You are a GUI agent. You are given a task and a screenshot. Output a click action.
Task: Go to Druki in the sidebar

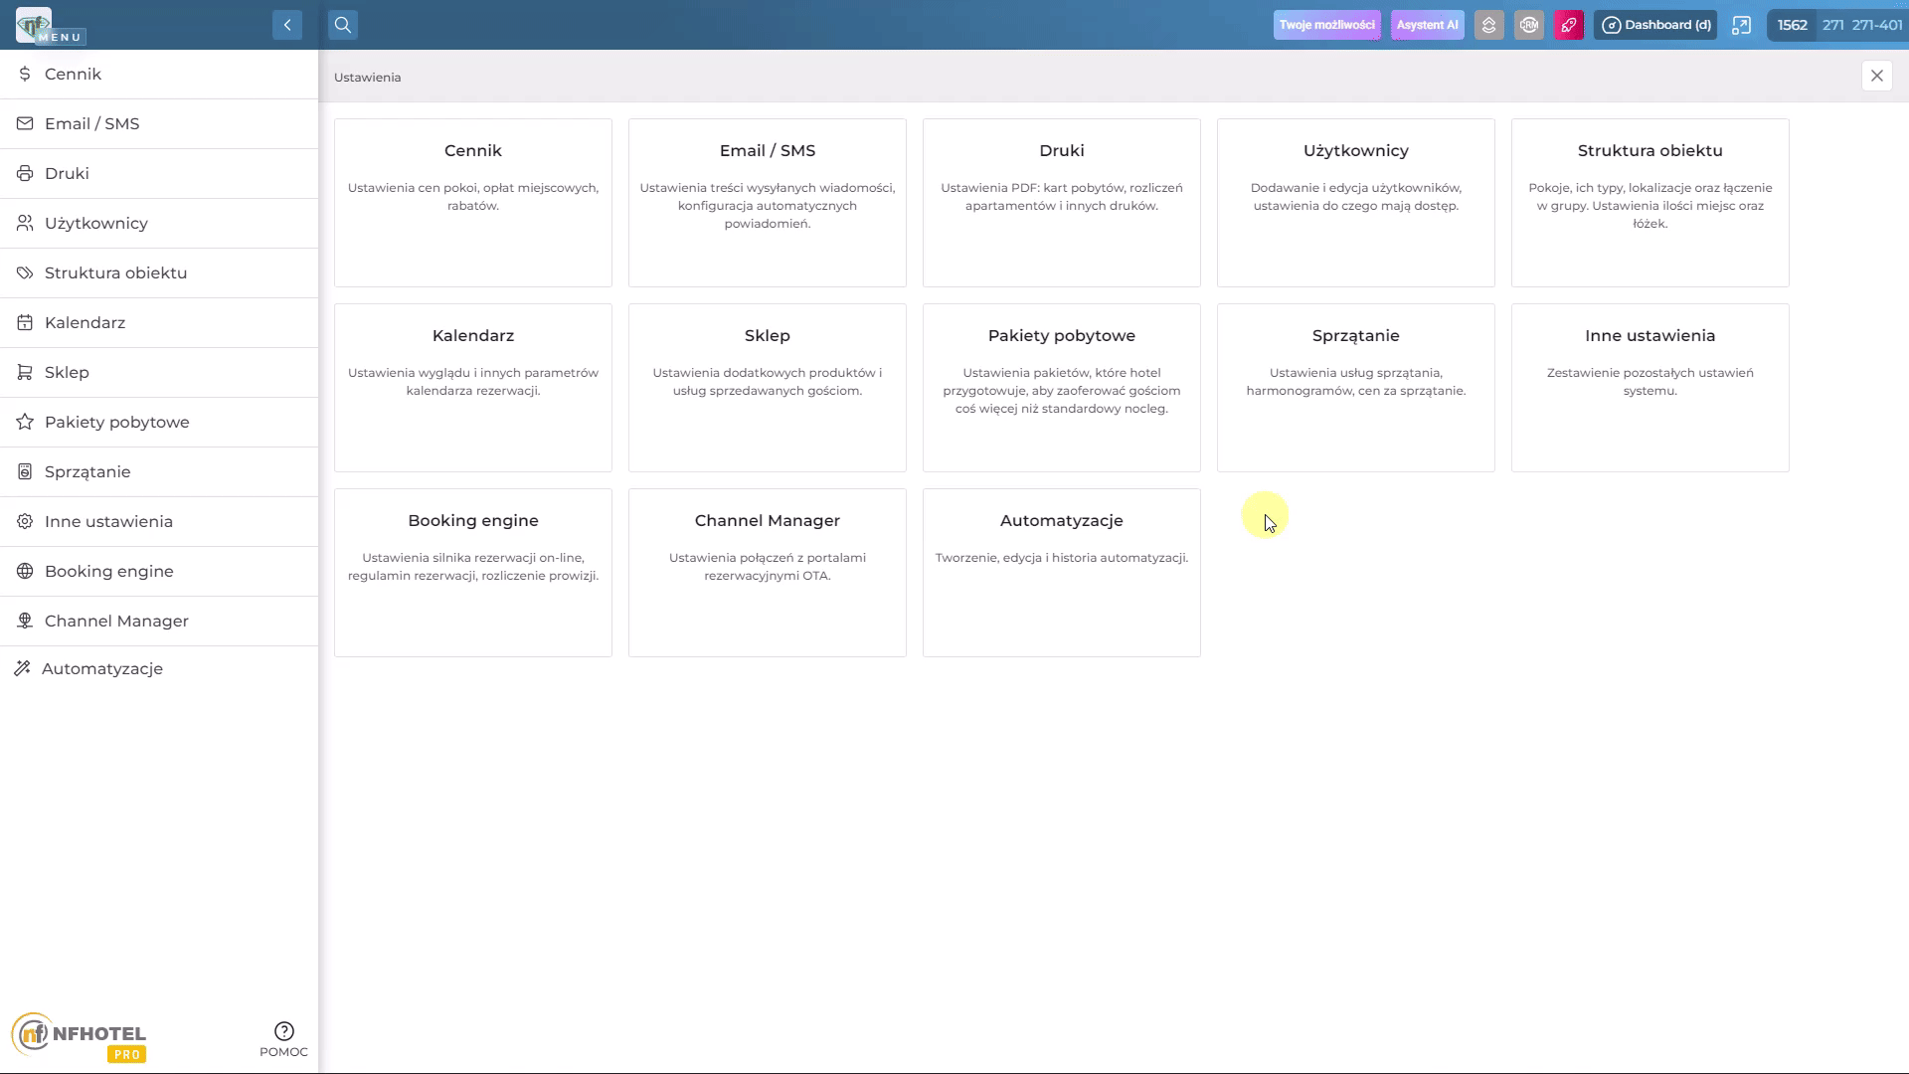(159, 174)
